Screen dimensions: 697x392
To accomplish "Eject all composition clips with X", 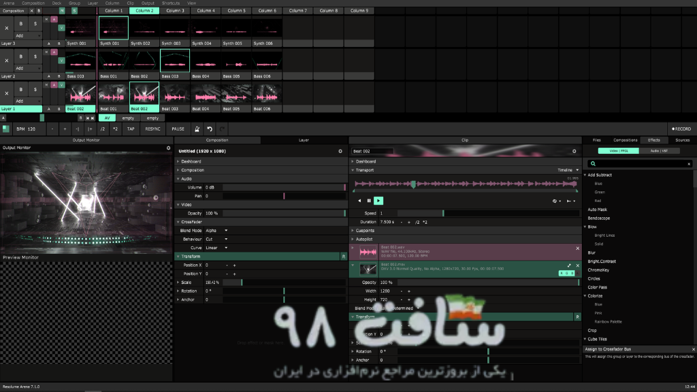I will click(x=31, y=11).
